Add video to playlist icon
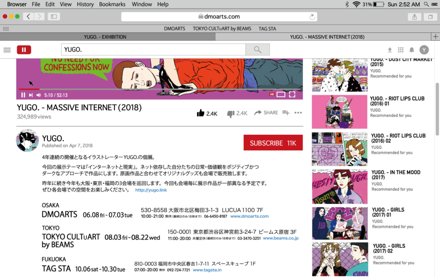 click(286, 113)
